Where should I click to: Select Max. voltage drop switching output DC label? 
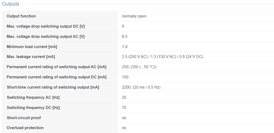(46, 26)
